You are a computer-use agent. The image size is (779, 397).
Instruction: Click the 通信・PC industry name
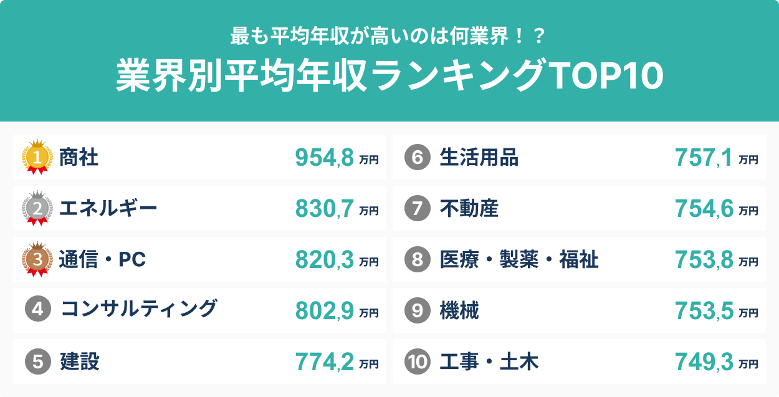102,260
